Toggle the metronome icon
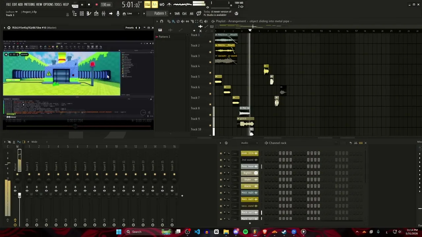 [169, 5]
